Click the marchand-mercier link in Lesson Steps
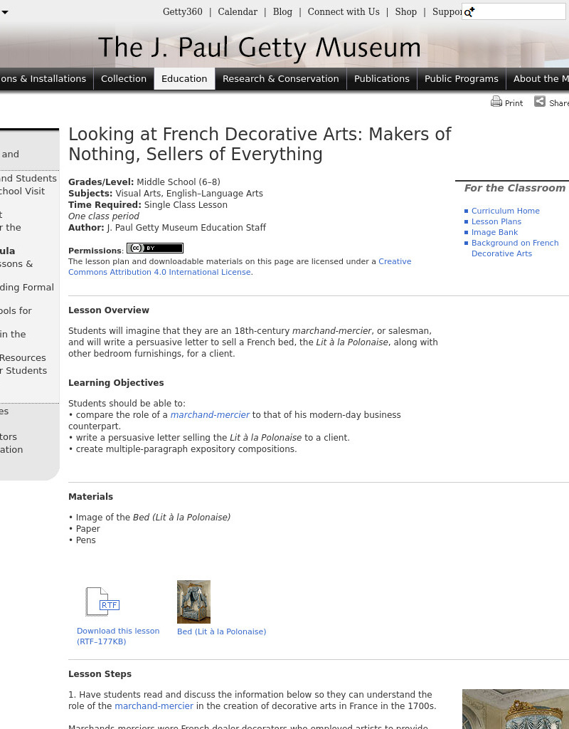The image size is (569, 729). (154, 706)
